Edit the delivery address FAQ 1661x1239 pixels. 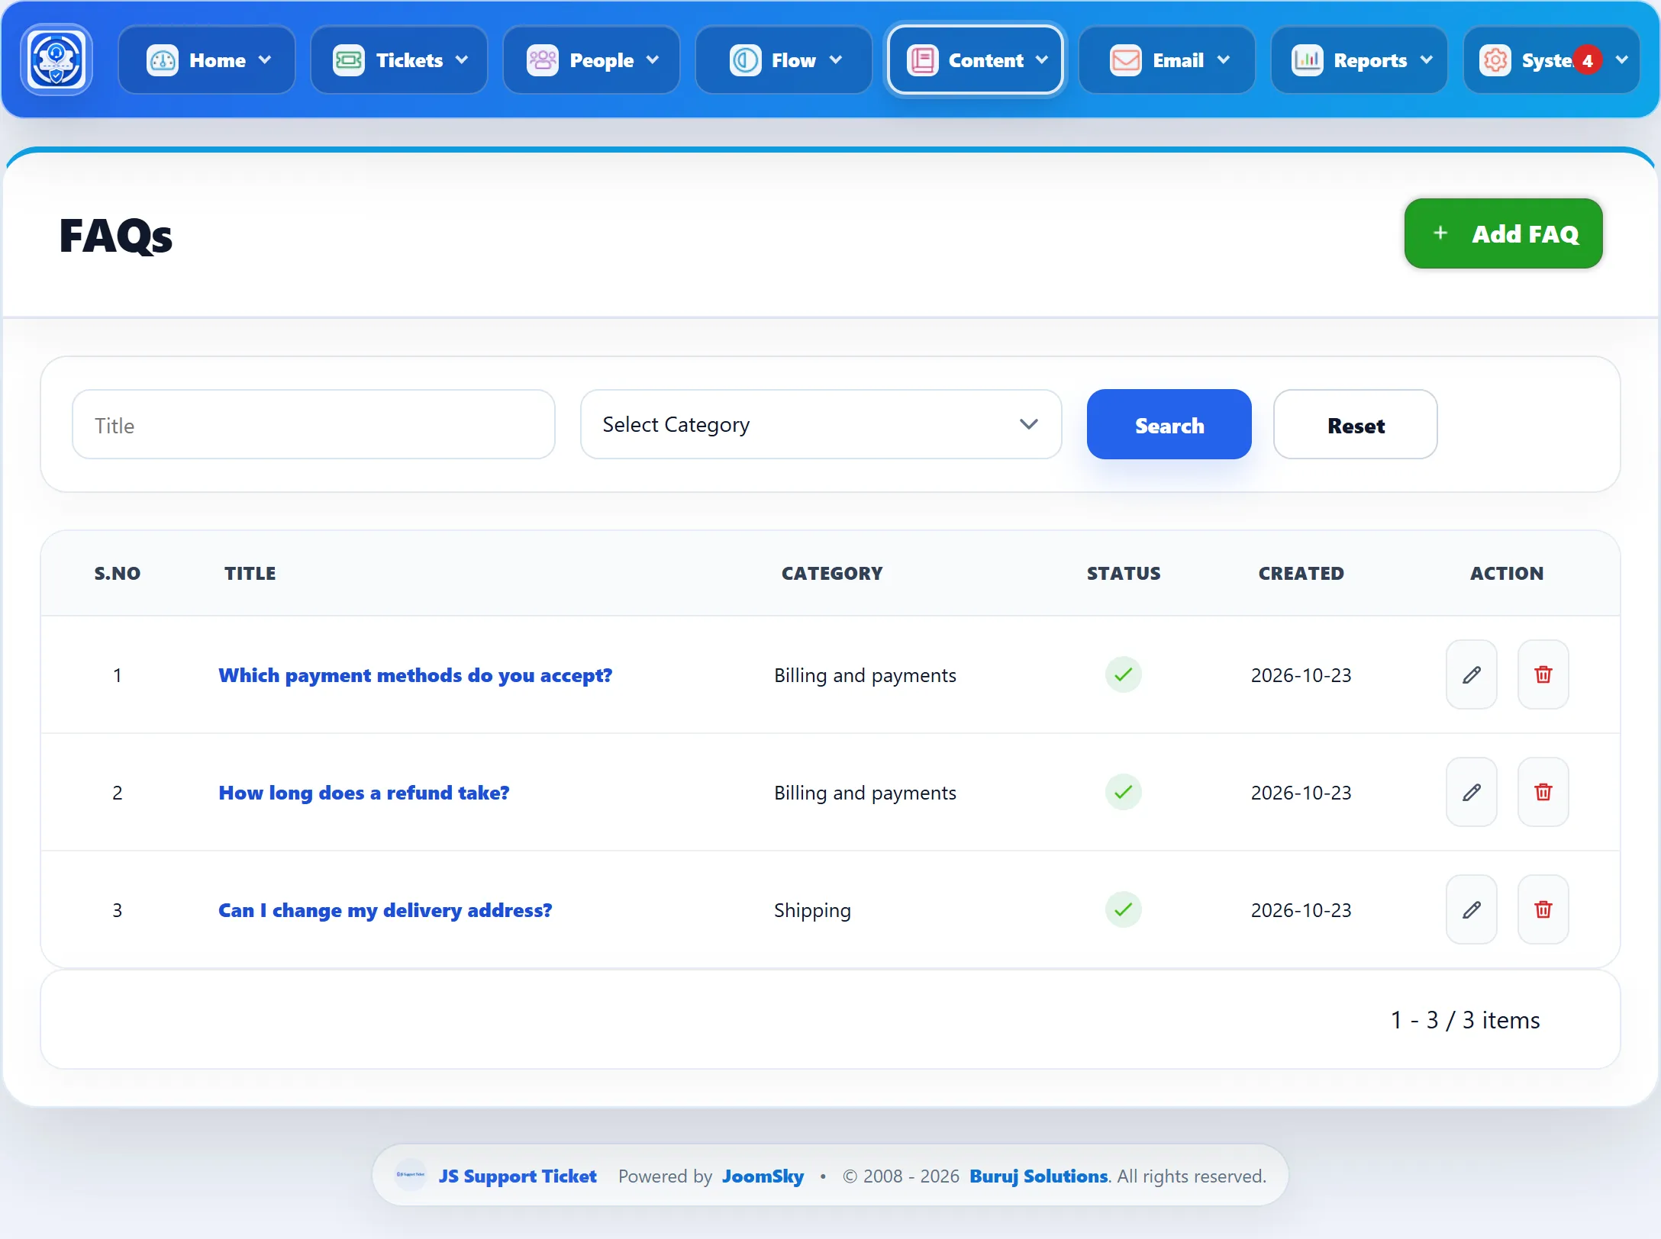tap(1471, 909)
